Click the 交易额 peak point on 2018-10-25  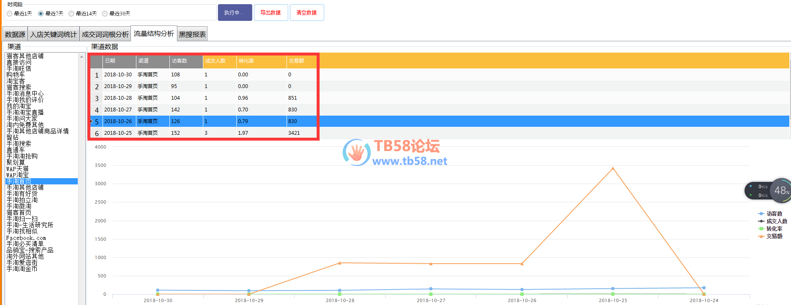(x=613, y=169)
